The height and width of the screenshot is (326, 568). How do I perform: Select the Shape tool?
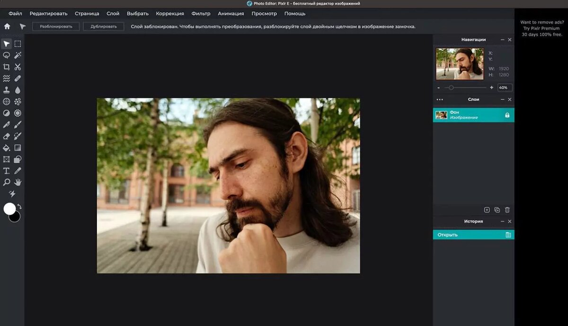click(18, 159)
